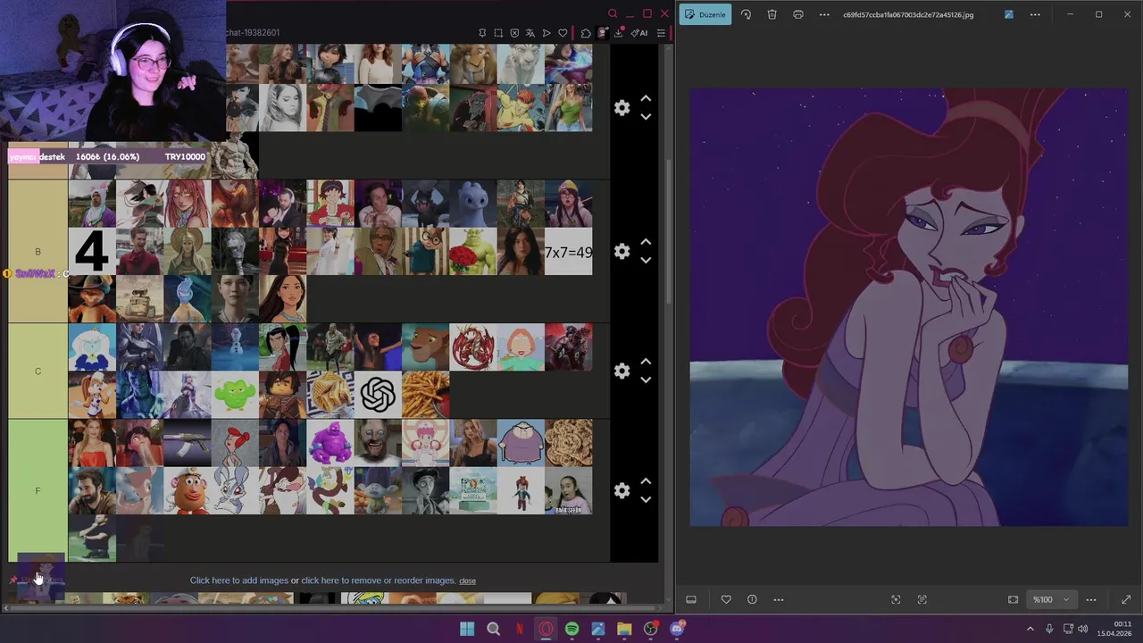
Task: Open settings gear for the C tier row
Action: [x=622, y=371]
